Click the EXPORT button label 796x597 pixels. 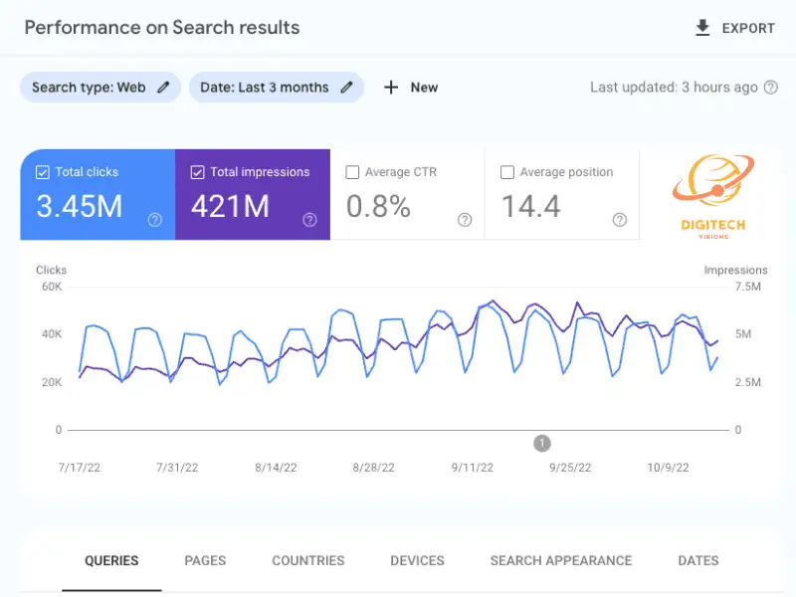pyautogui.click(x=748, y=29)
